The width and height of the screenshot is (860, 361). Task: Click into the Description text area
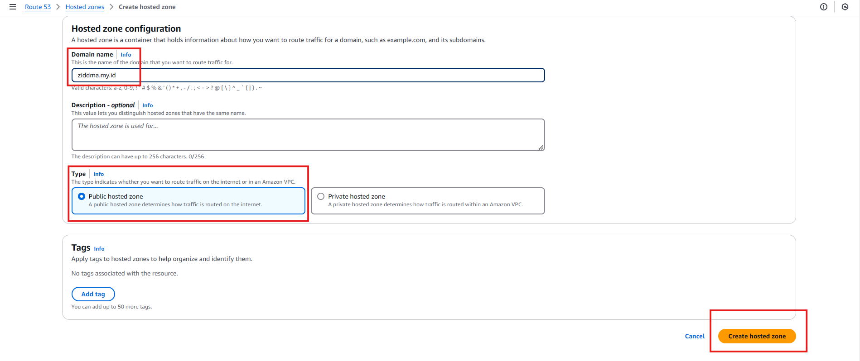click(x=308, y=135)
